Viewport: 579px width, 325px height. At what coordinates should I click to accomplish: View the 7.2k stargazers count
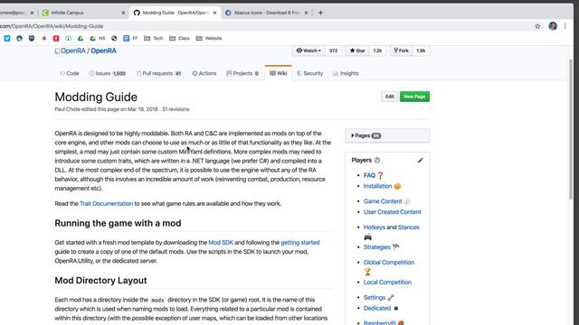point(377,51)
